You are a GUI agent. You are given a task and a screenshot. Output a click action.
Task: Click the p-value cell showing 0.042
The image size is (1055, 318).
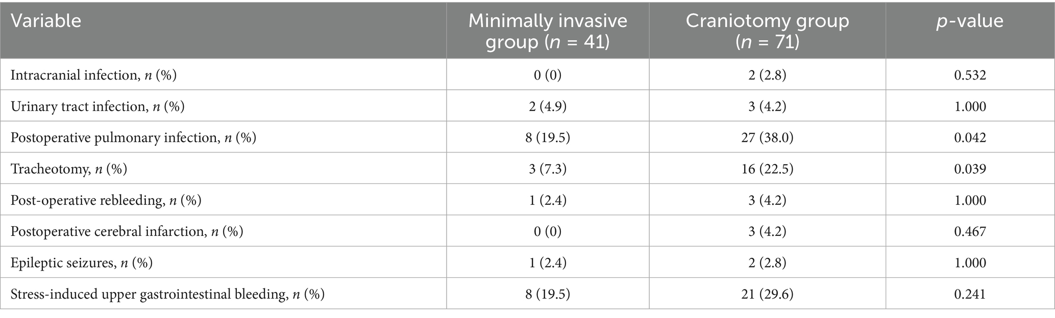tap(970, 138)
